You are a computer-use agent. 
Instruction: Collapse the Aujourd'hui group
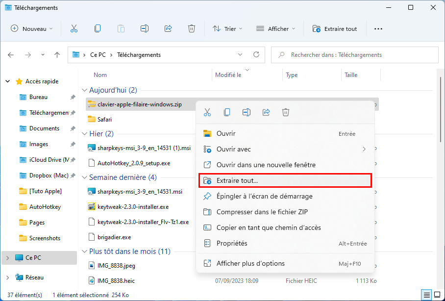84,90
